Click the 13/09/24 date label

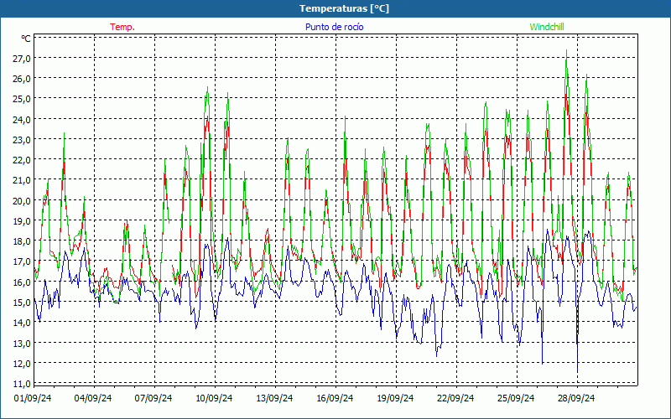274,398
